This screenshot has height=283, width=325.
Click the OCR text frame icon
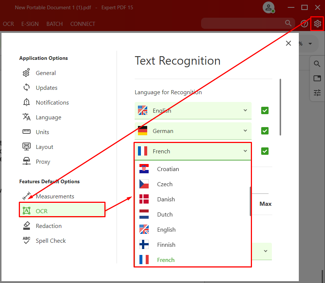pyautogui.click(x=26, y=211)
